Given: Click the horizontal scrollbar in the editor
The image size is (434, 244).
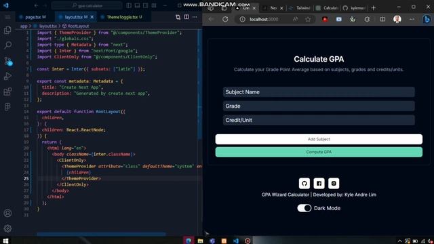Looking at the screenshot, I should point(101,235).
